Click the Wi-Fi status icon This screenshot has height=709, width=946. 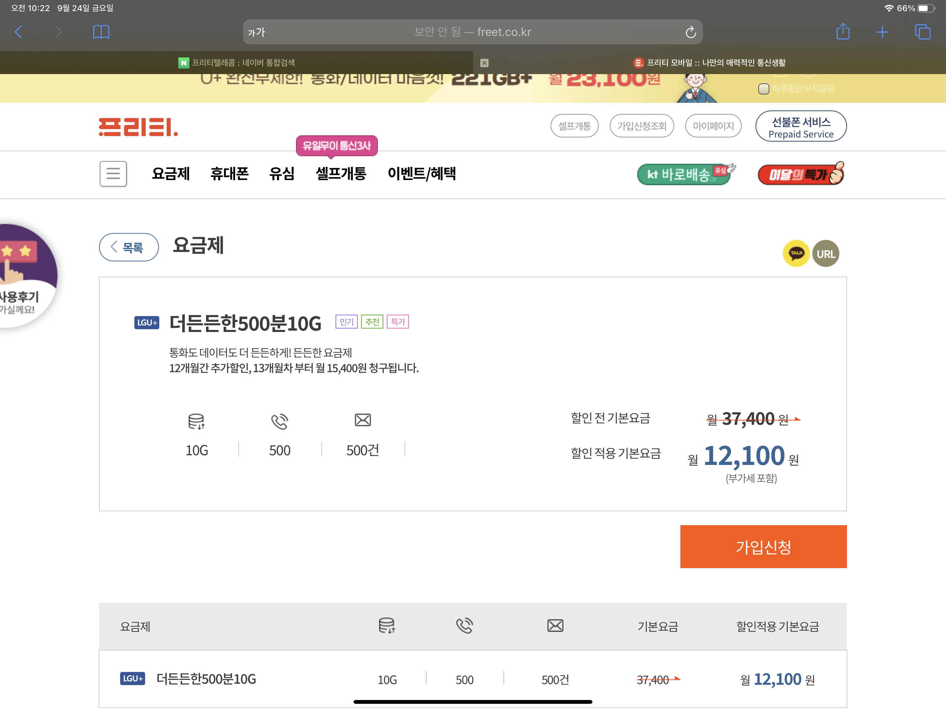coord(889,8)
